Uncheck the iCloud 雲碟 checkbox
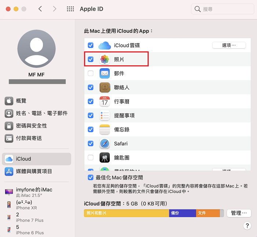This screenshot has height=237, width=257. point(91,45)
